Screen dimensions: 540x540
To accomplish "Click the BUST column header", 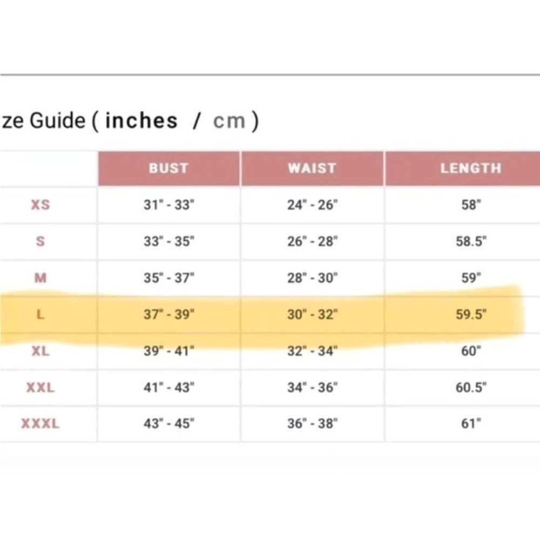I will pos(168,168).
